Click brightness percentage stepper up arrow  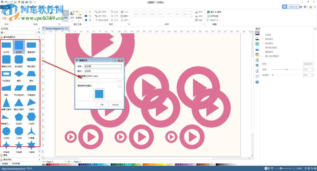[312, 69]
